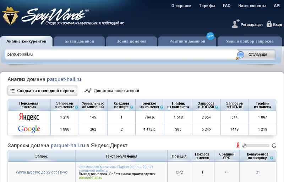Screen dimensions: 284x182
Task: Click the Позиция column header
Action: [179, 156]
